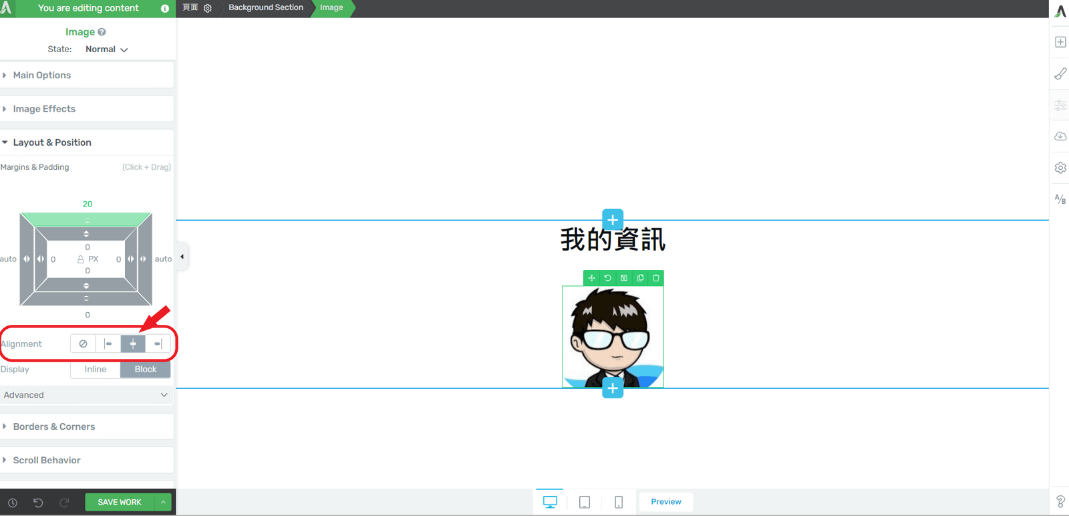
Task: Duplicate the selected image element
Action: coord(640,278)
